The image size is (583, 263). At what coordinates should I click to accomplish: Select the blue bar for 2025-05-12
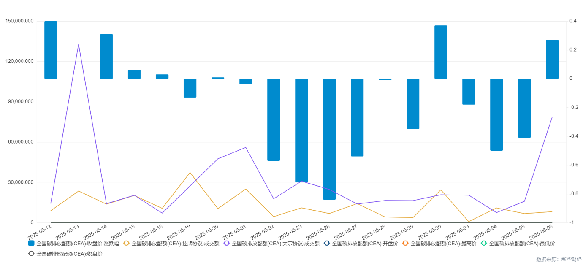51,50
